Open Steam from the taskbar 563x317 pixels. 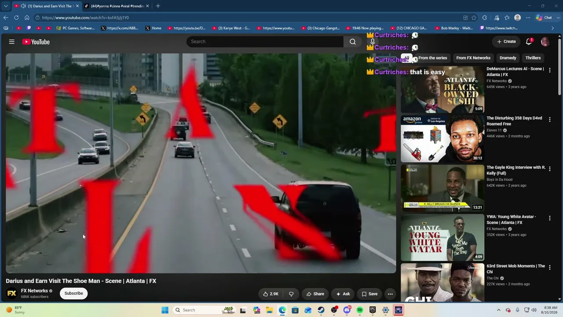coord(321,310)
